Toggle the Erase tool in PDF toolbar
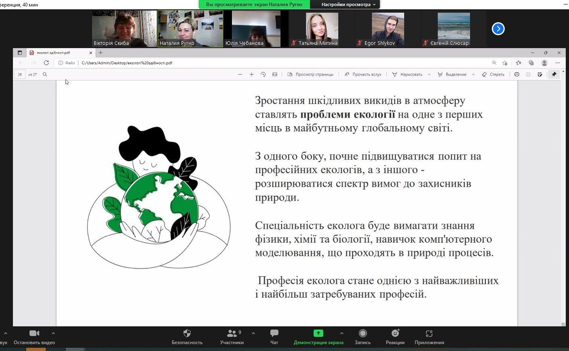 (493, 74)
